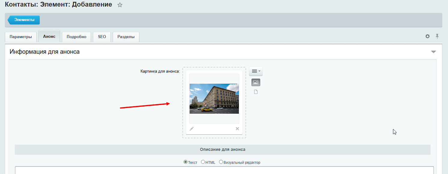
Task: Switch to file list view icon
Action: 256,92
